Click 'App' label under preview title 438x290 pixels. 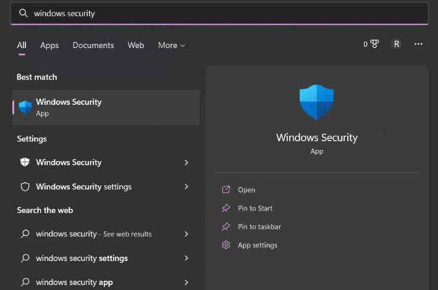tap(317, 151)
